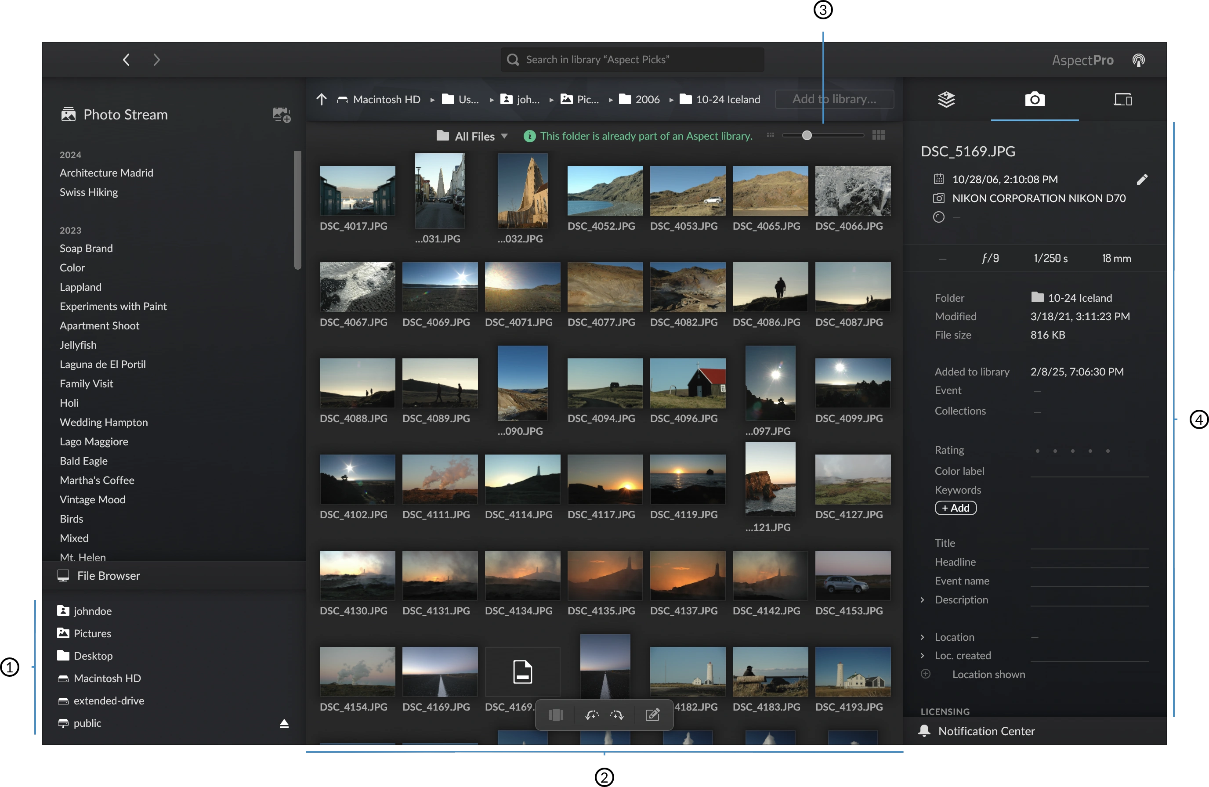Viewport: 1209px width, 787px height.
Task: Click the Add to library… button
Action: click(834, 99)
